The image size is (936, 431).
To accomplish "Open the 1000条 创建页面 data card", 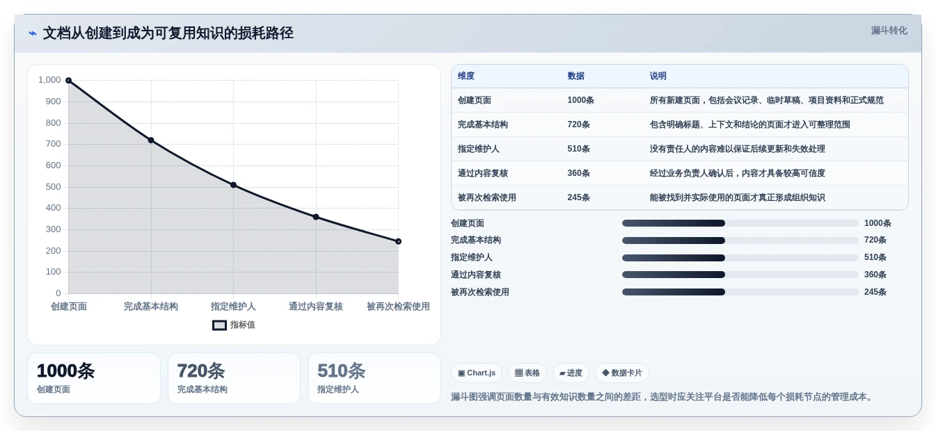I will (94, 378).
